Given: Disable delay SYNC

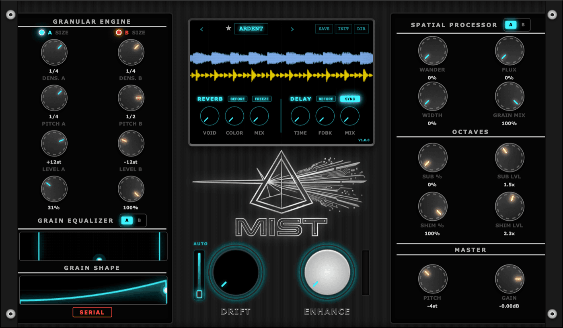Looking at the screenshot, I should tap(350, 99).
